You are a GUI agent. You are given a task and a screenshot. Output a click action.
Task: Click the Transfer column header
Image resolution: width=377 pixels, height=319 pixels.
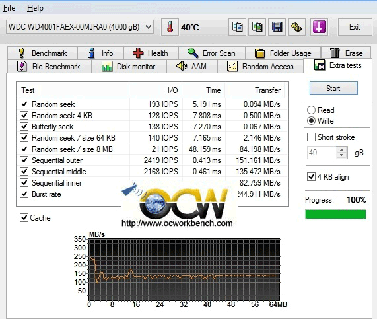[x=255, y=90]
